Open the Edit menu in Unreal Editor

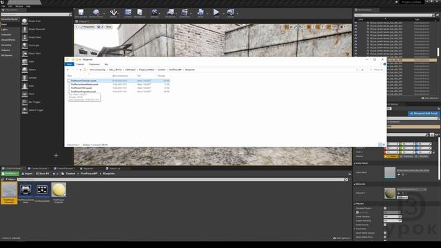pos(10,6)
